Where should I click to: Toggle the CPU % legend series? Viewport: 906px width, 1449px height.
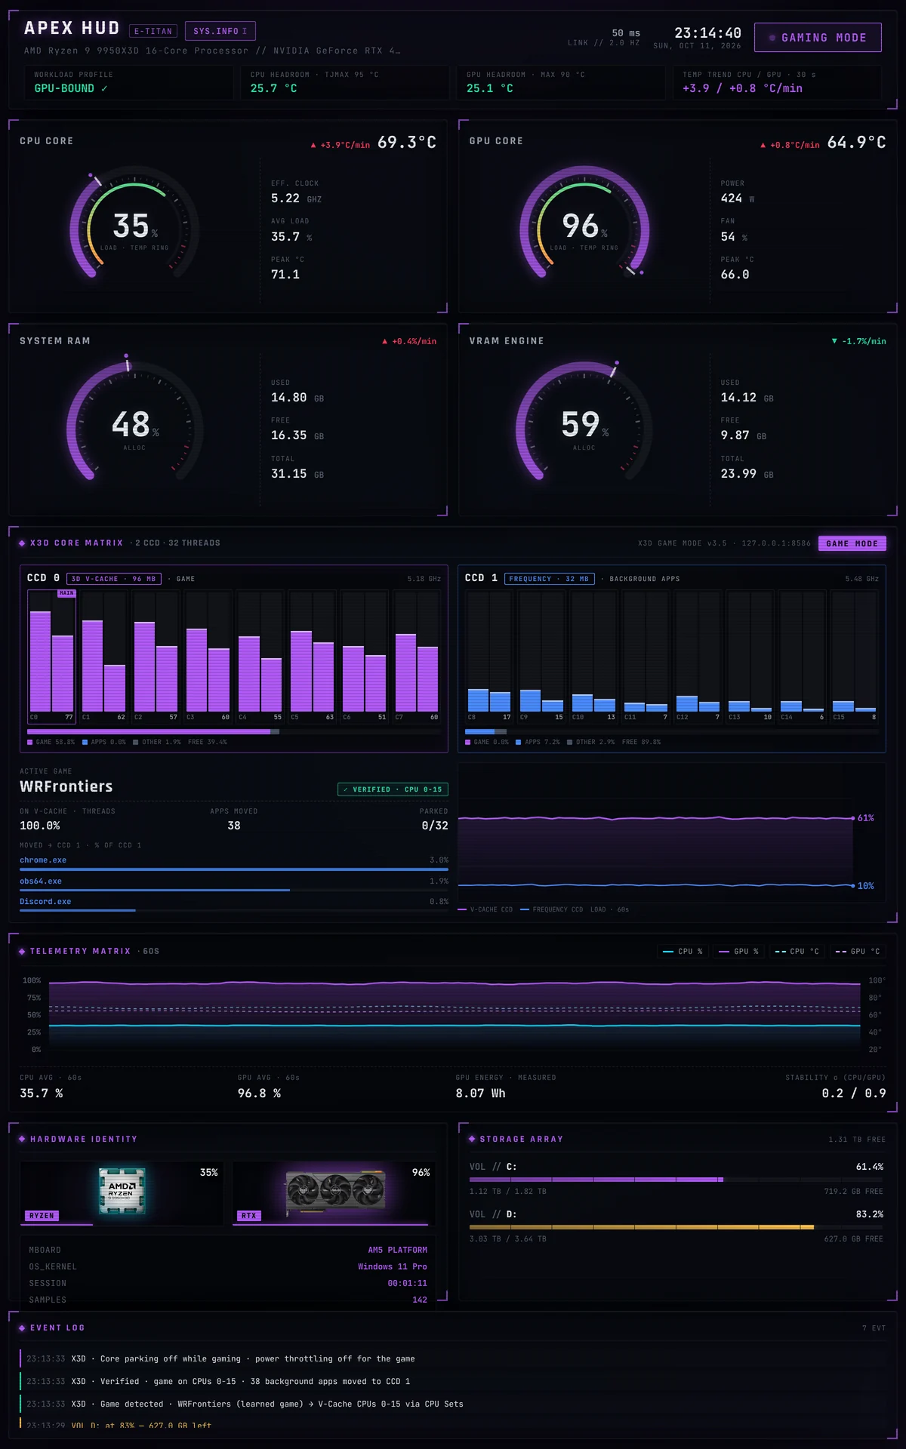pyautogui.click(x=683, y=951)
